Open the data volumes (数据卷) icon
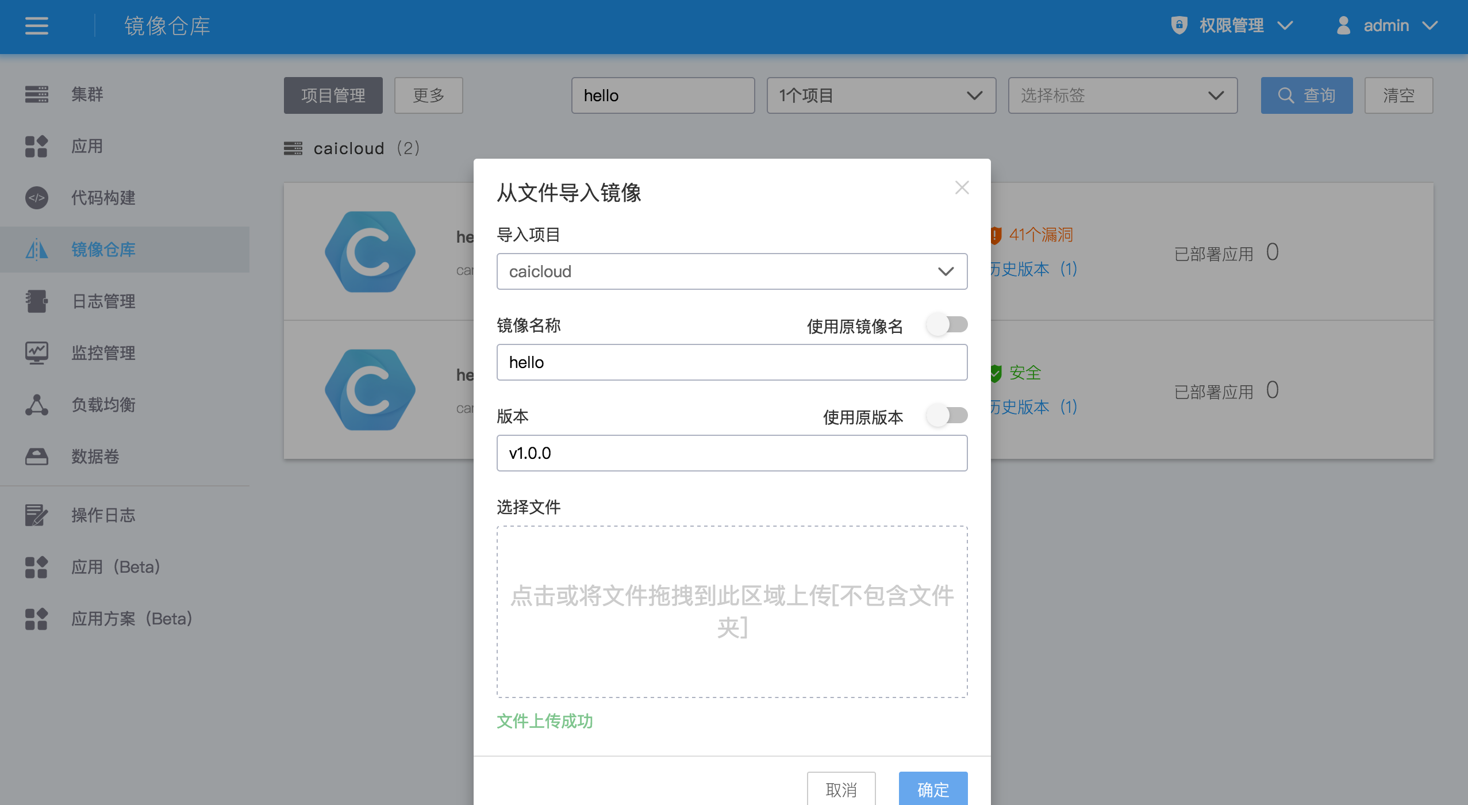 [x=36, y=457]
